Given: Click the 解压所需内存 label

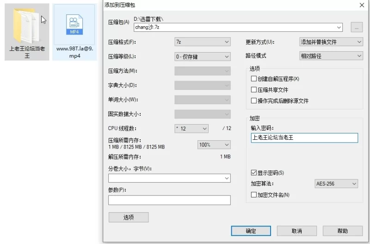Looking at the screenshot, I should coord(124,157).
